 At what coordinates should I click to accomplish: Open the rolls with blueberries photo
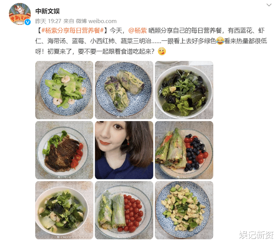tap(184, 150)
